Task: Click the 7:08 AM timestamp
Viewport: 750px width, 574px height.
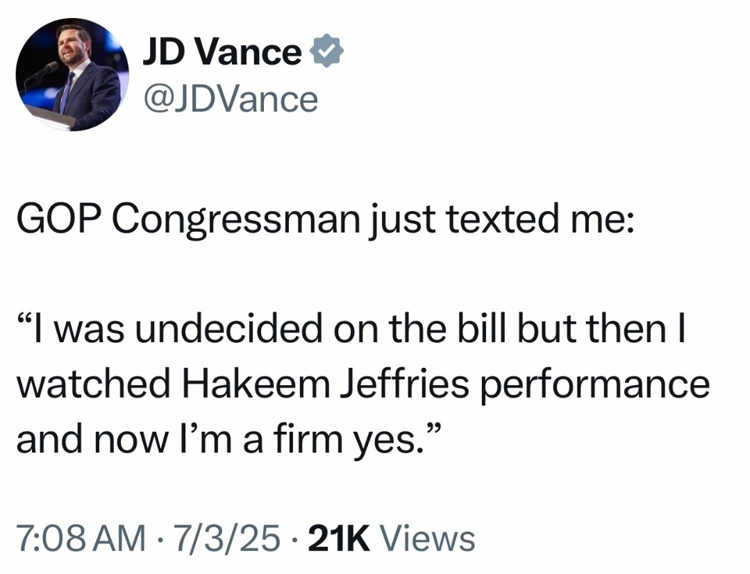Action: click(81, 539)
